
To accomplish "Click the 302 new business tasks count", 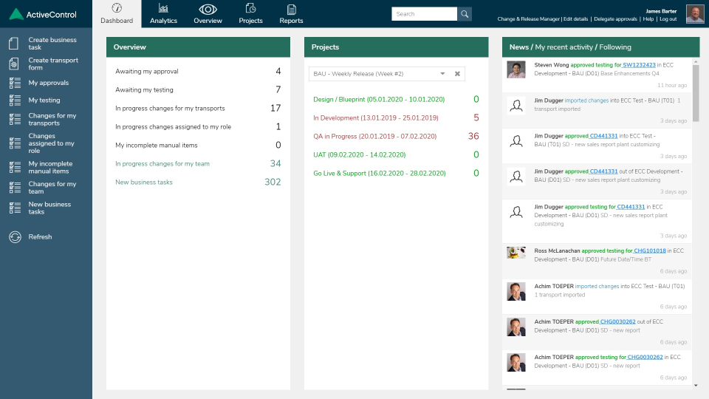I will click(273, 182).
